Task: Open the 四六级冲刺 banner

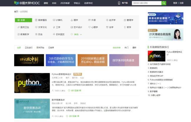Action: (x=29, y=60)
